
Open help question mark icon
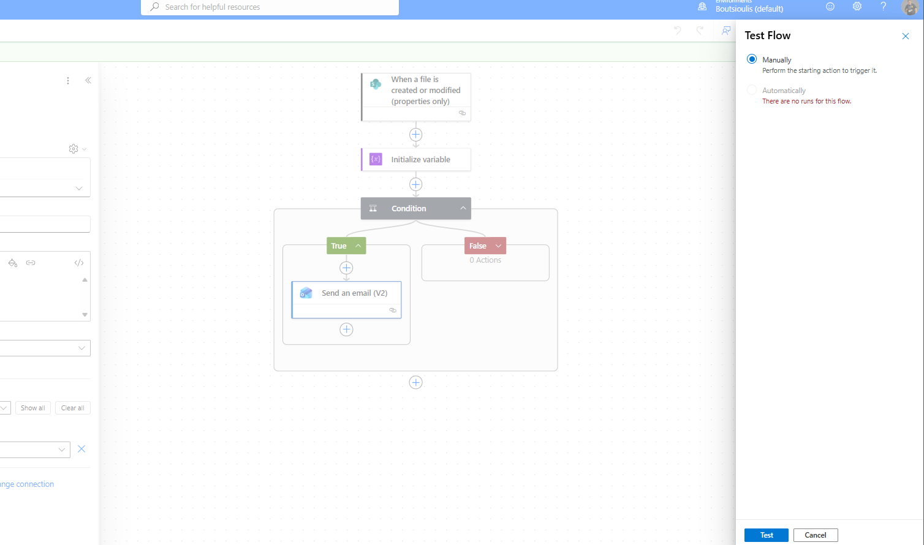(883, 7)
